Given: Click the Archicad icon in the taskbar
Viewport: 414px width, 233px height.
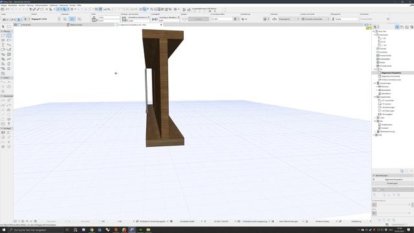Looking at the screenshot, I should tap(132, 230).
